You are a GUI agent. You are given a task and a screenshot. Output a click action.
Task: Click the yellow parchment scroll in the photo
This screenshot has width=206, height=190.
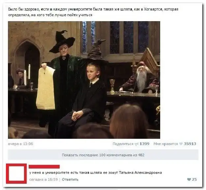point(45,88)
